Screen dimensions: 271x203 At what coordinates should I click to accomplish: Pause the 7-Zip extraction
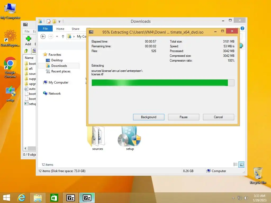[x=184, y=117]
